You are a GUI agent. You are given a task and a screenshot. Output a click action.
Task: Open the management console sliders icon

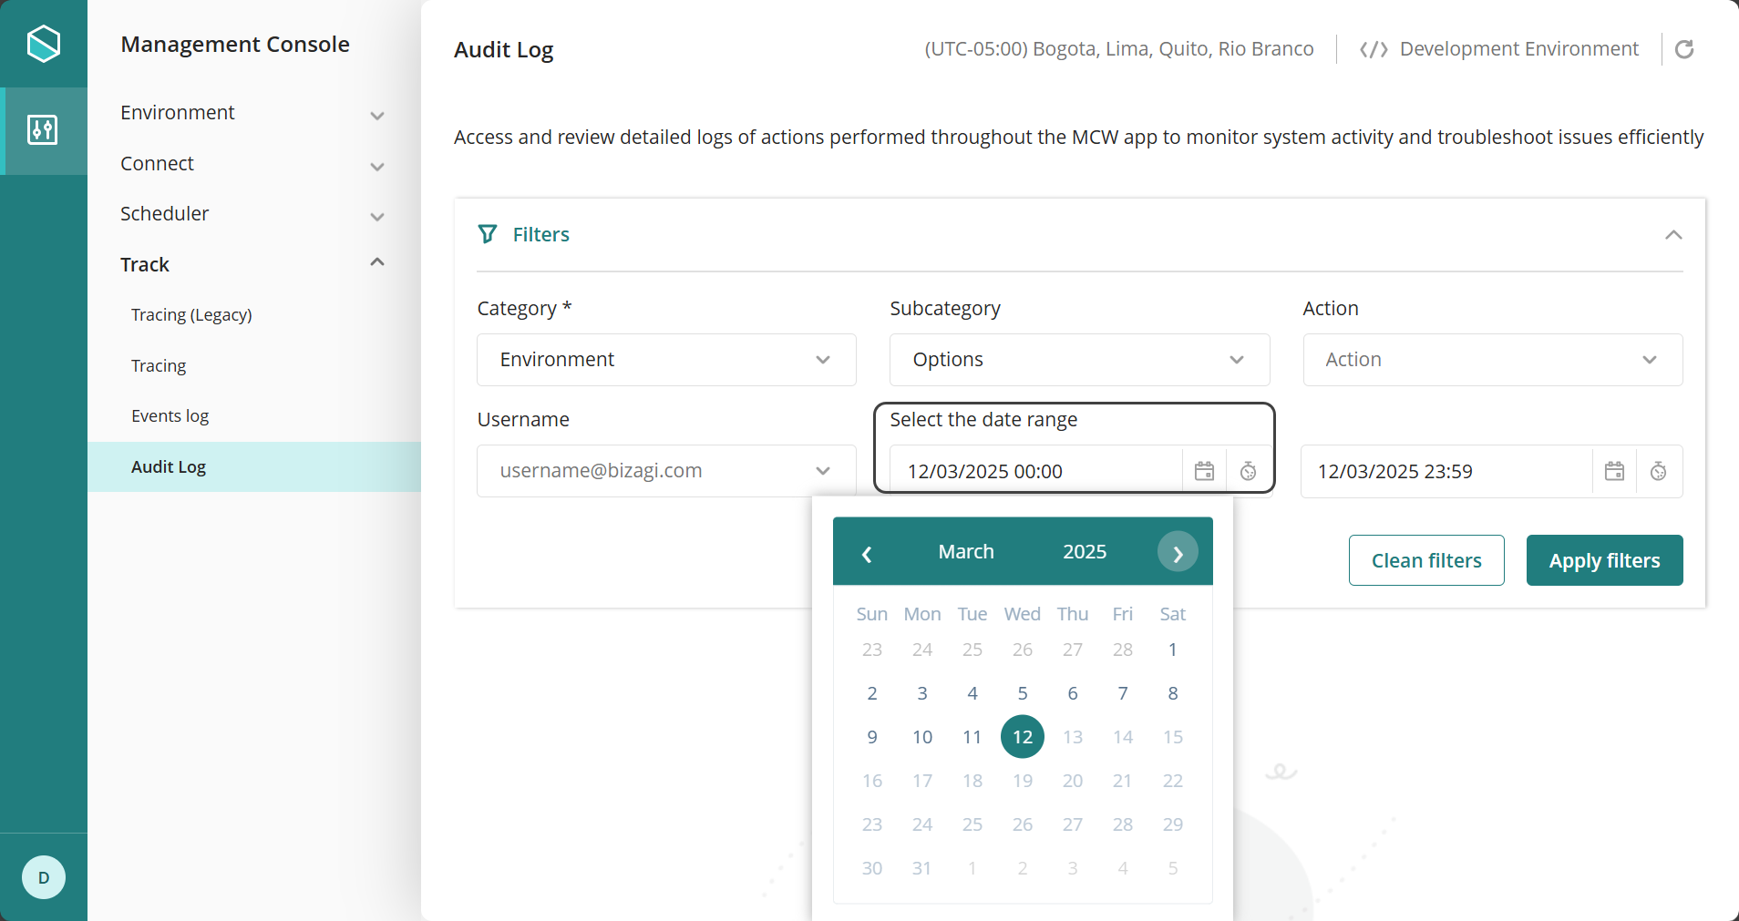tap(43, 130)
